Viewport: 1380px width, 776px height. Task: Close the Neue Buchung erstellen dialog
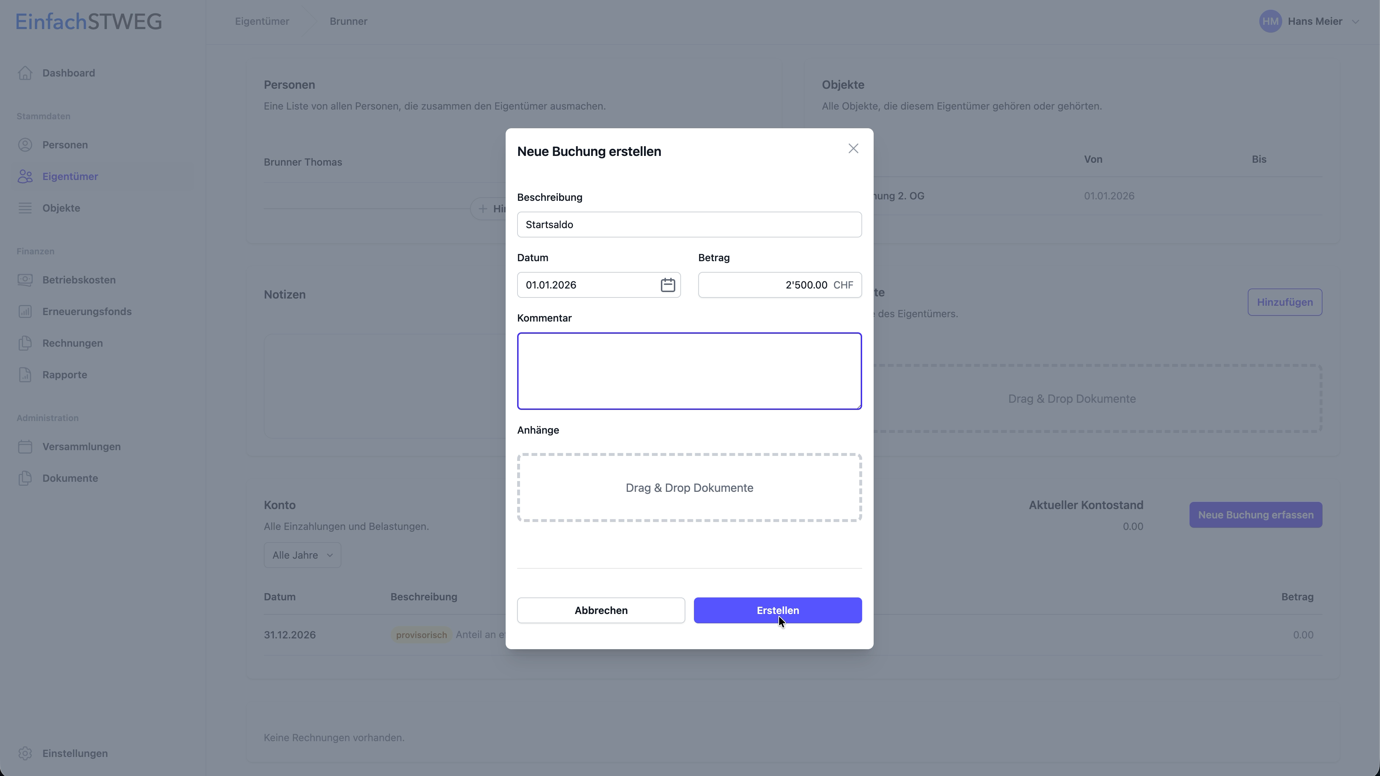click(x=853, y=149)
